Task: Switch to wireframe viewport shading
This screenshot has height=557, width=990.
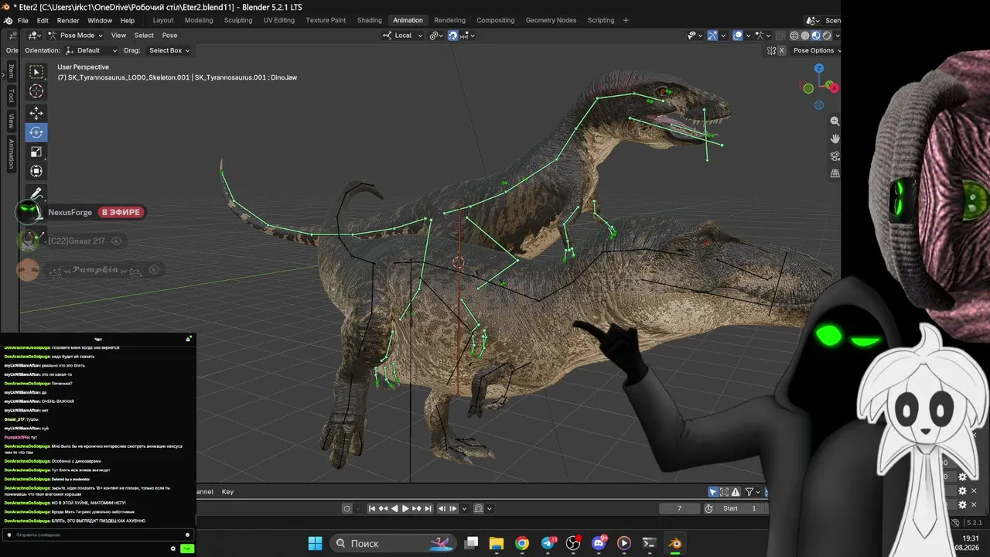Action: coord(794,35)
